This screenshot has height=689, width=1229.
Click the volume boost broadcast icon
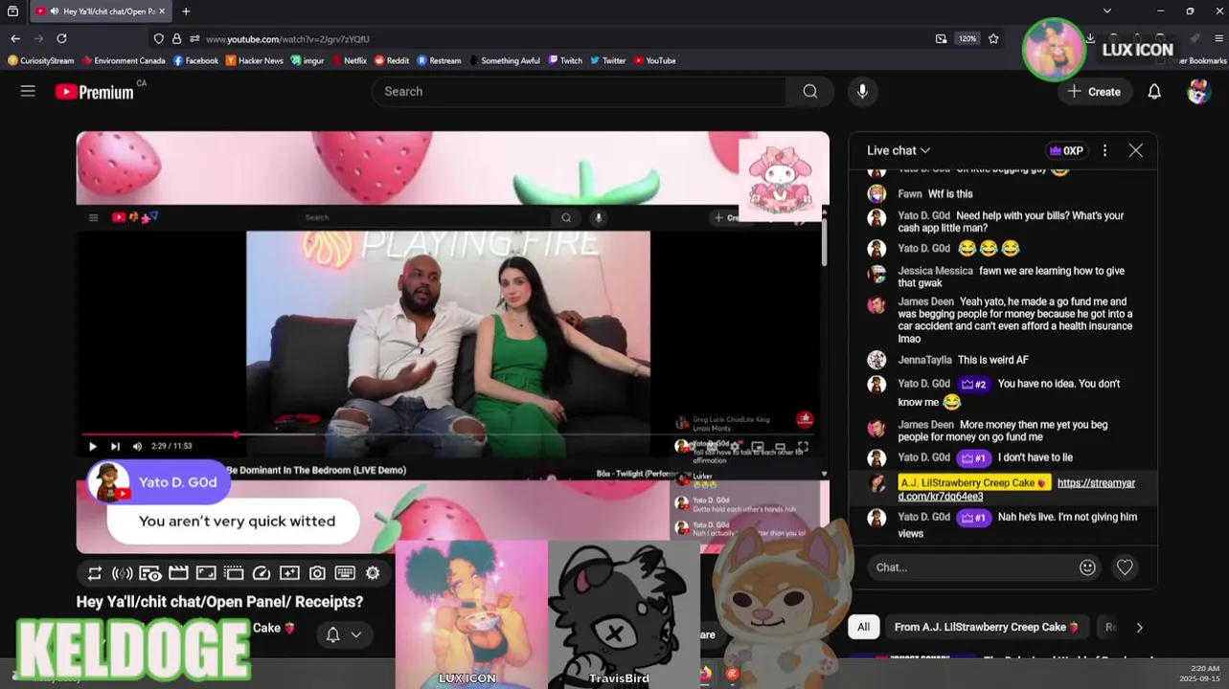pos(123,573)
